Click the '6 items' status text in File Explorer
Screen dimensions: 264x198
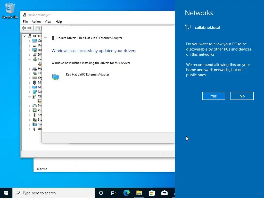[42, 169]
